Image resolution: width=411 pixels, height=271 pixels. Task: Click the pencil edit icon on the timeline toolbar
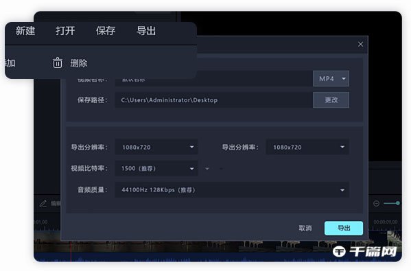[43, 204]
